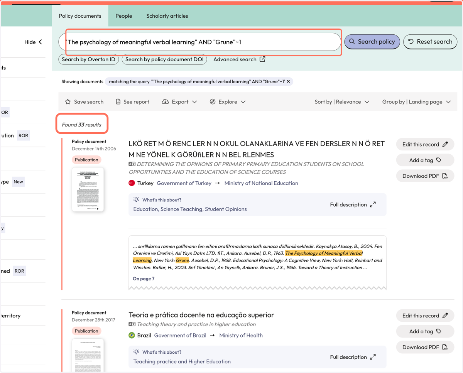This screenshot has width=463, height=373.
Task: Click the tag icon on Turkey Add a tag
Action: coord(439,160)
